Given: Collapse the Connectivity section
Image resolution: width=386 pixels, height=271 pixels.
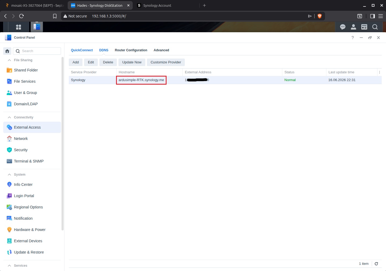Looking at the screenshot, I should 9,117.
